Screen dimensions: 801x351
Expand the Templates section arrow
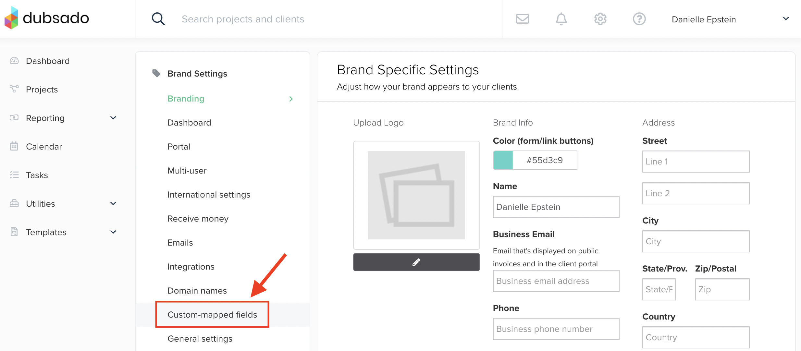pos(113,232)
